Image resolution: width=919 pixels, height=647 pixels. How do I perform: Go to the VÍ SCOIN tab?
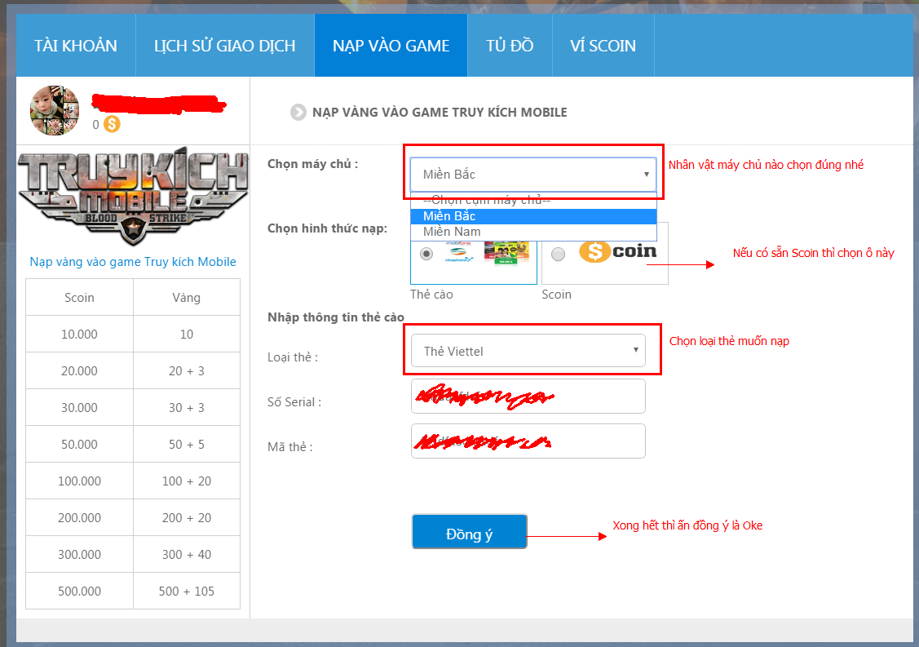coord(603,45)
